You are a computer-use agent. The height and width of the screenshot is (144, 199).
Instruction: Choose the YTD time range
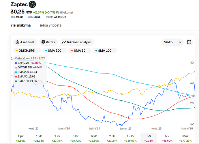[112, 138]
